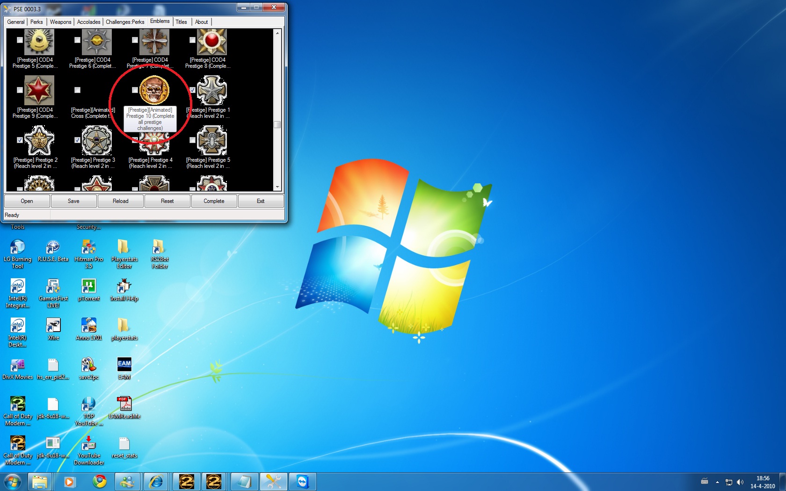Click the Save button
The image size is (786, 491).
[x=73, y=201]
